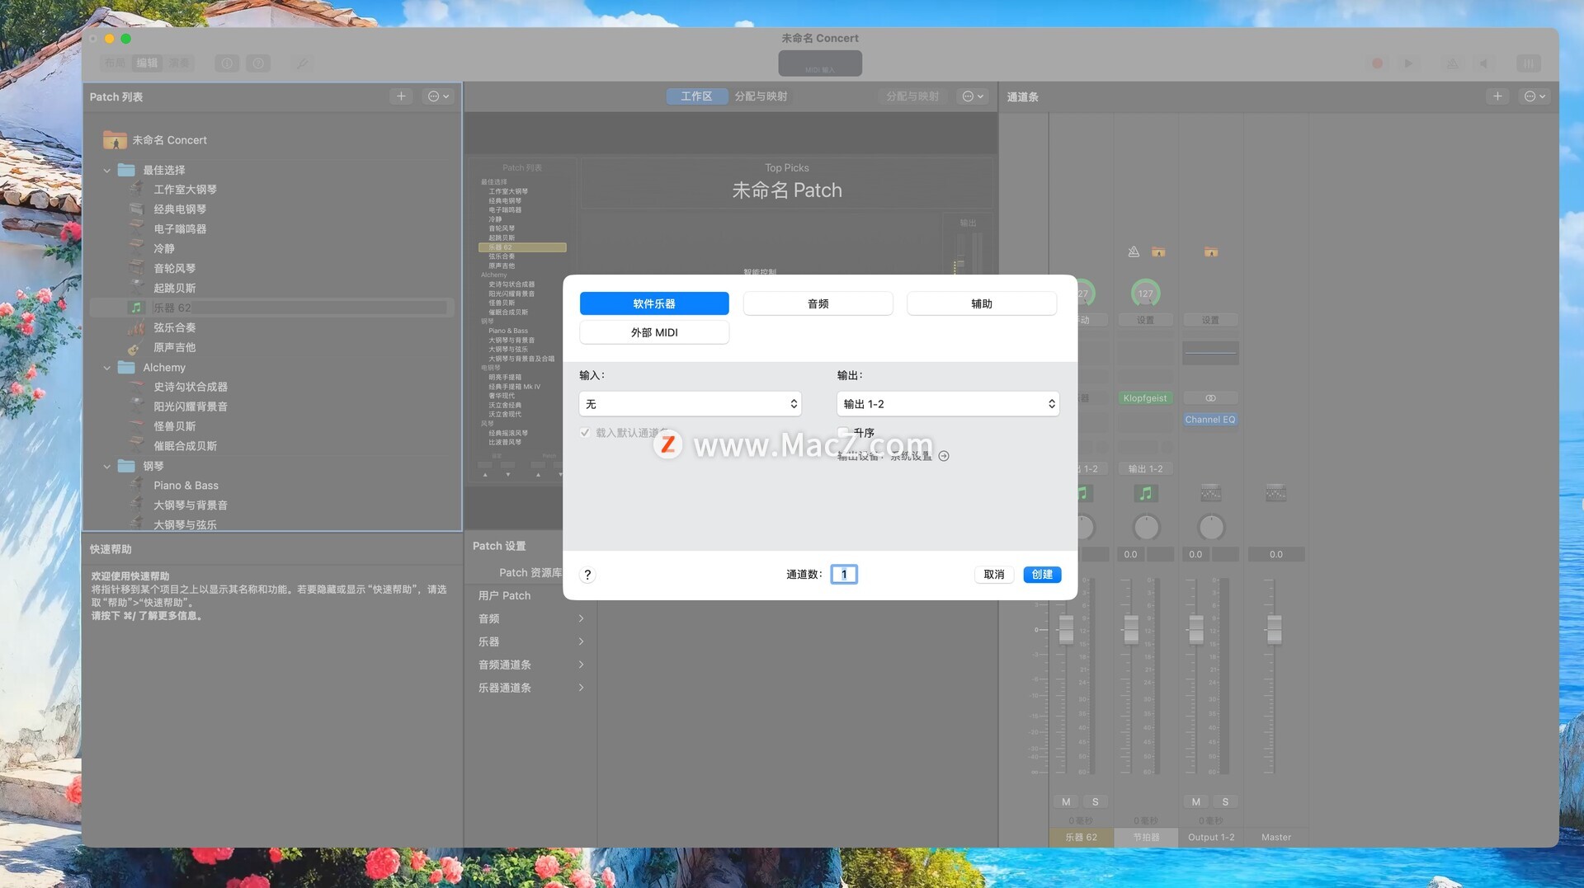
Task: Click the 节拍器 strip's 输出 1-2 output slot
Action: point(1145,469)
